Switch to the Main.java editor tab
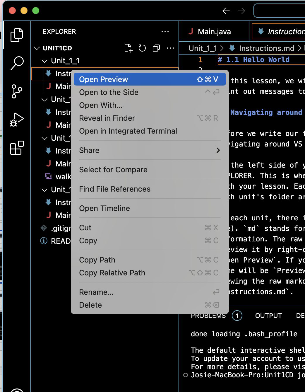305x392 pixels. (x=214, y=32)
